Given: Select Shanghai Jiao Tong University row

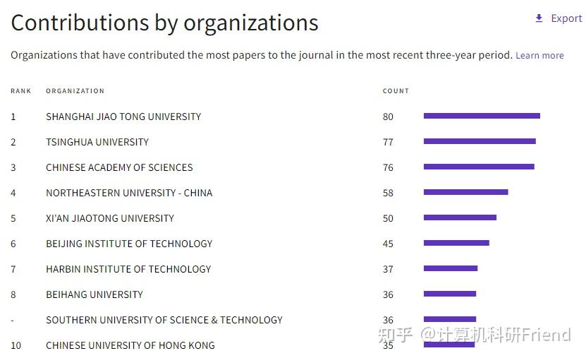Looking at the screenshot, I should (123, 117).
